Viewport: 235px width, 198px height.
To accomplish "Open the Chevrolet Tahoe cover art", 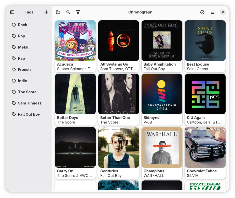I will [x=205, y=147].
